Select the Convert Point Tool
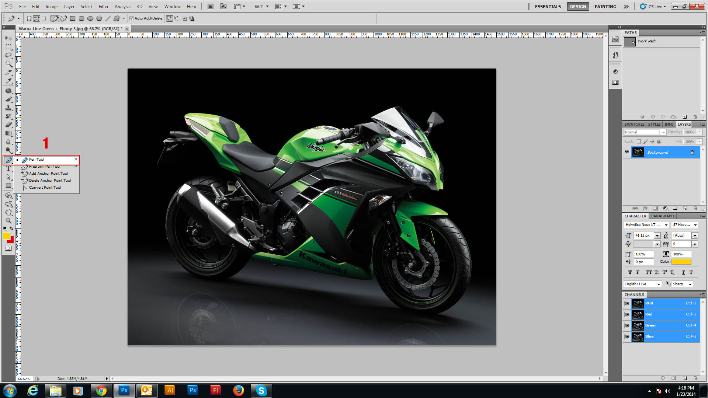Screen dimensions: 708x398 coord(45,187)
